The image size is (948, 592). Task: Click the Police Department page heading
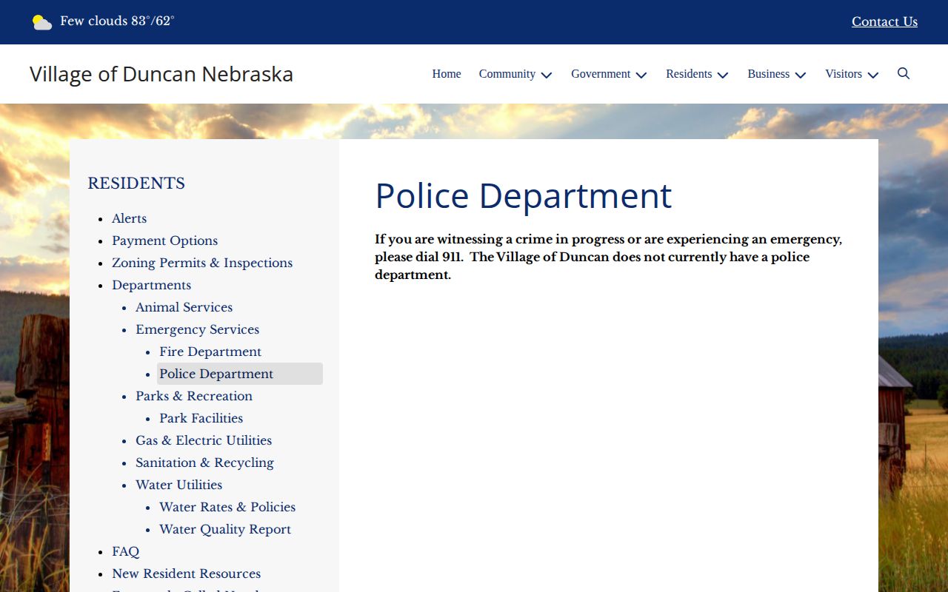(x=524, y=196)
